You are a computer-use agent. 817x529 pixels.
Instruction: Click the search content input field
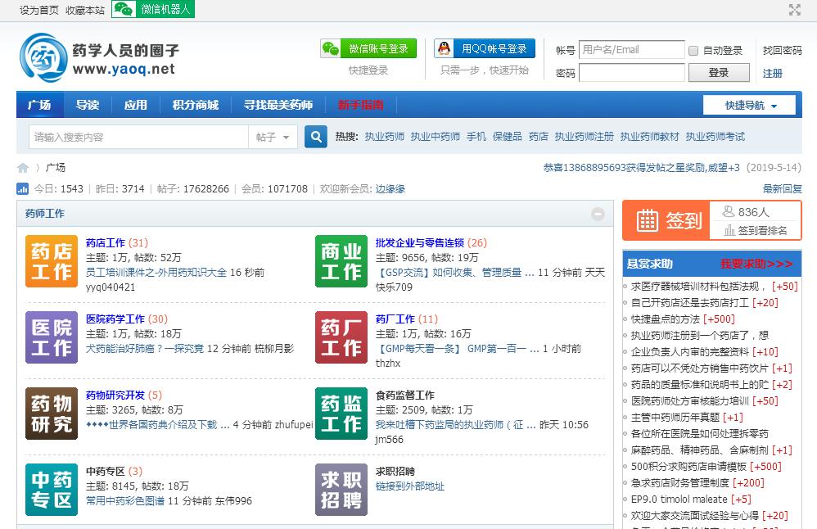[x=138, y=137]
